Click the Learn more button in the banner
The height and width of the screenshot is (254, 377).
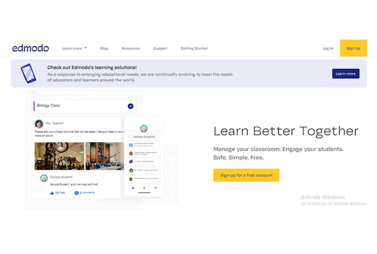click(x=346, y=73)
